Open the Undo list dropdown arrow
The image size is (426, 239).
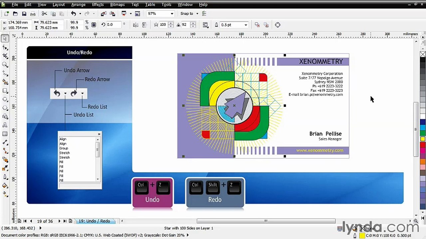click(80, 14)
